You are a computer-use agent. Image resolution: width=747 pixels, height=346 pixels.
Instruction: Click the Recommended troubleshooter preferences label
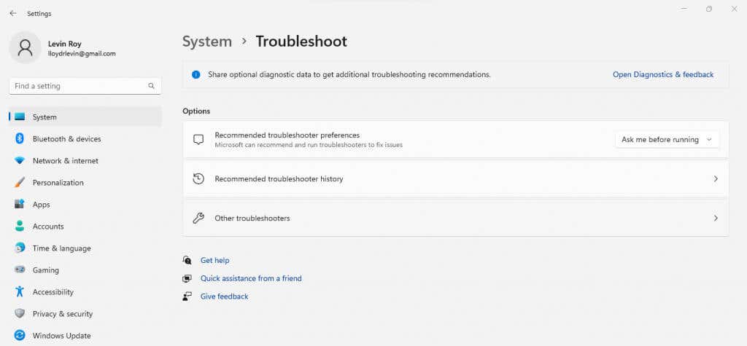pyautogui.click(x=287, y=135)
